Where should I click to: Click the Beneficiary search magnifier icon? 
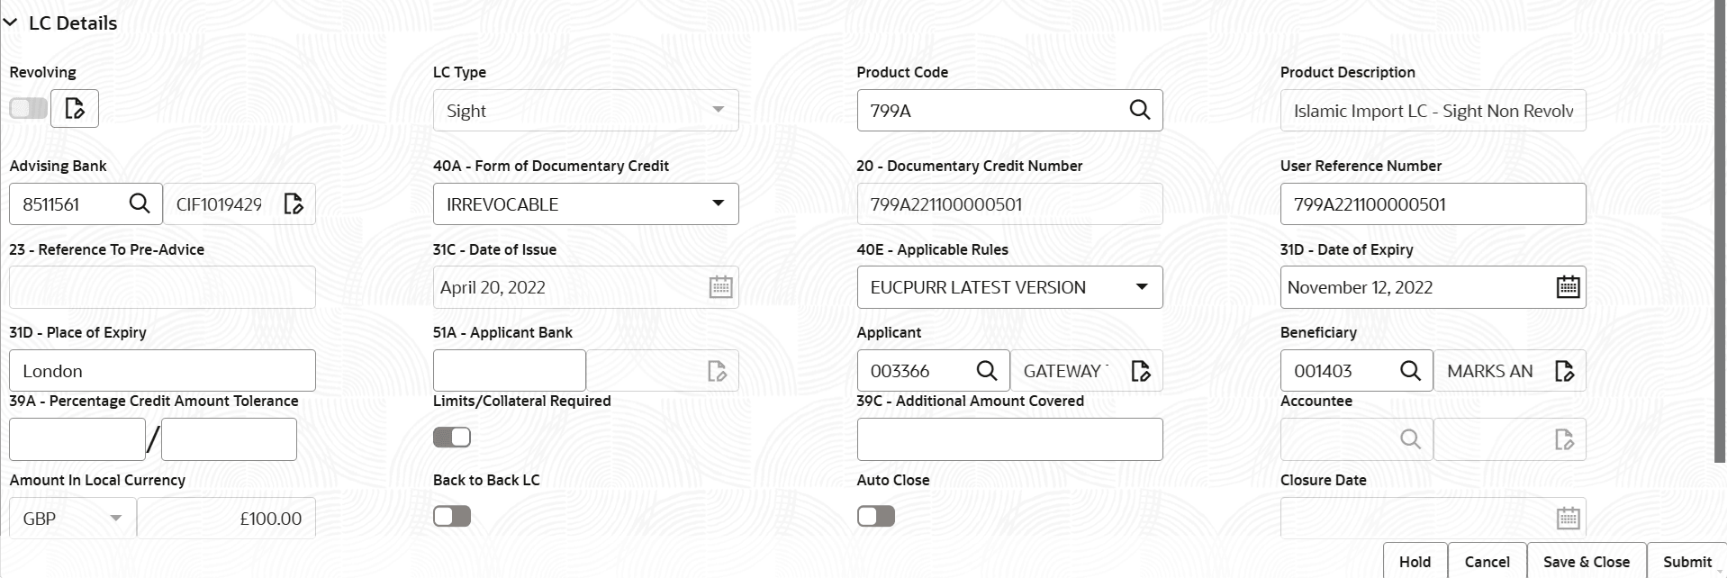click(1410, 370)
